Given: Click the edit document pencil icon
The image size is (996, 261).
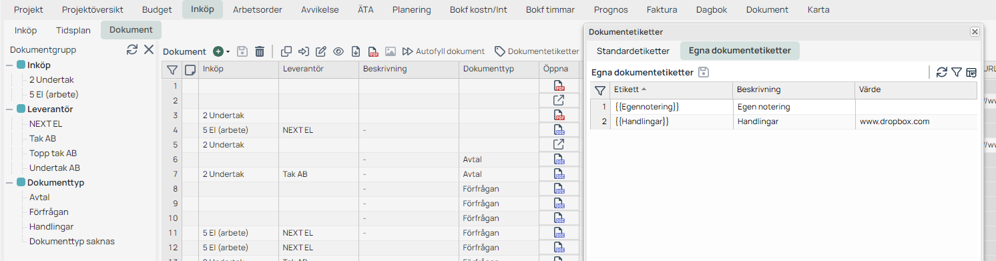Looking at the screenshot, I should click(x=321, y=51).
